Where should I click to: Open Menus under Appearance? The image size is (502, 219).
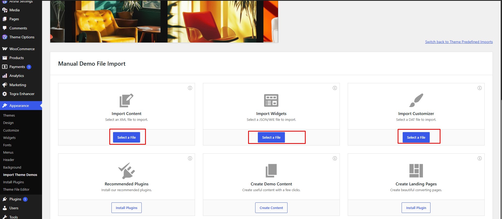[8, 152]
